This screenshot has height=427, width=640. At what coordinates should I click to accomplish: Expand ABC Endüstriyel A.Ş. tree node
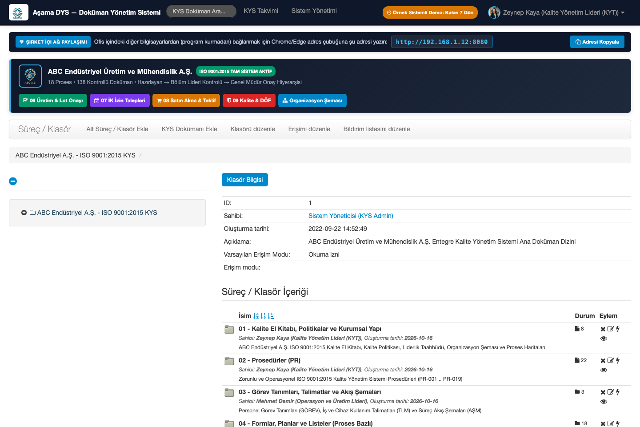point(24,213)
